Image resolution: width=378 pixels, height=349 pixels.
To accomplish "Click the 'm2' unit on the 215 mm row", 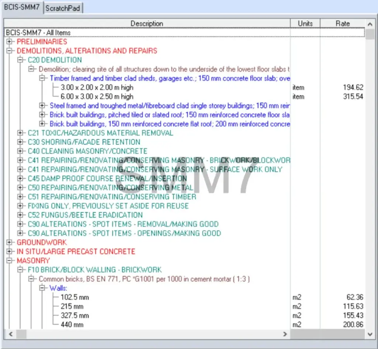I will (297, 306).
